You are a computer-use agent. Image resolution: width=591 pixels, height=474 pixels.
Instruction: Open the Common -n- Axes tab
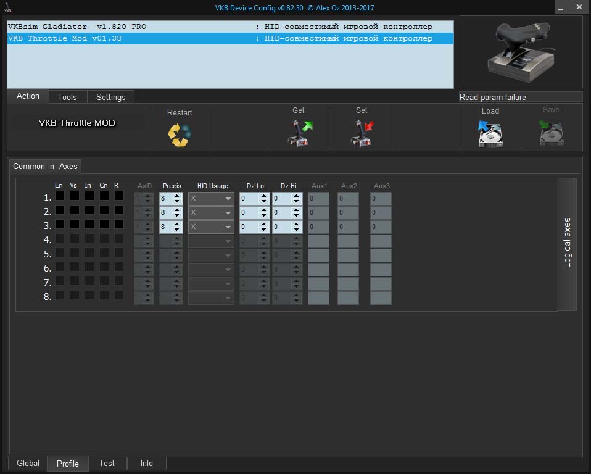pos(45,166)
